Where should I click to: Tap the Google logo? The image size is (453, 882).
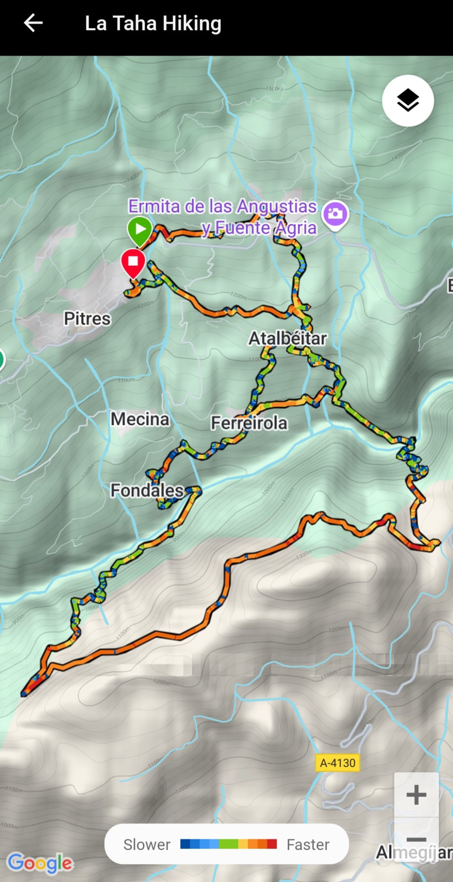(40, 863)
